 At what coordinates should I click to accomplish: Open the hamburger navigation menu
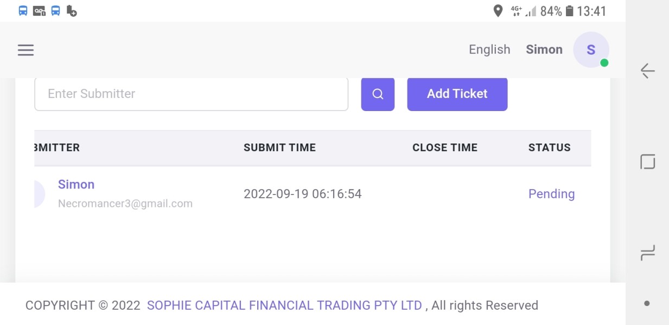[x=26, y=50]
